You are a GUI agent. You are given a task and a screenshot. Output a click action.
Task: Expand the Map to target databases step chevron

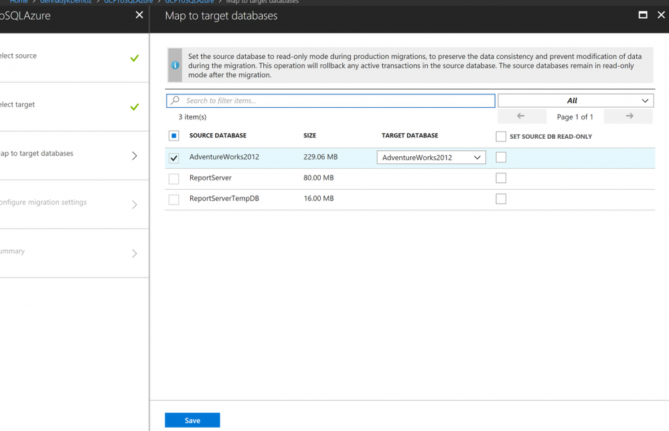(135, 156)
